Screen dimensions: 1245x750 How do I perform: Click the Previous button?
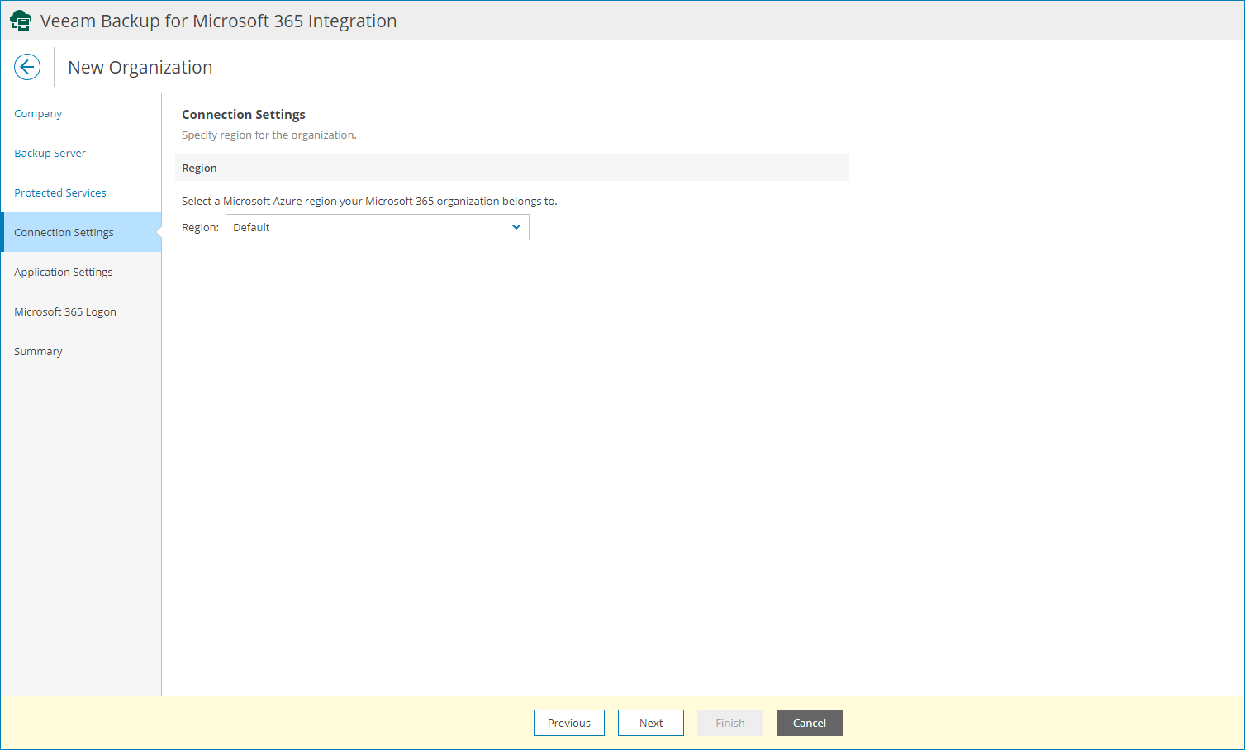[x=569, y=723]
